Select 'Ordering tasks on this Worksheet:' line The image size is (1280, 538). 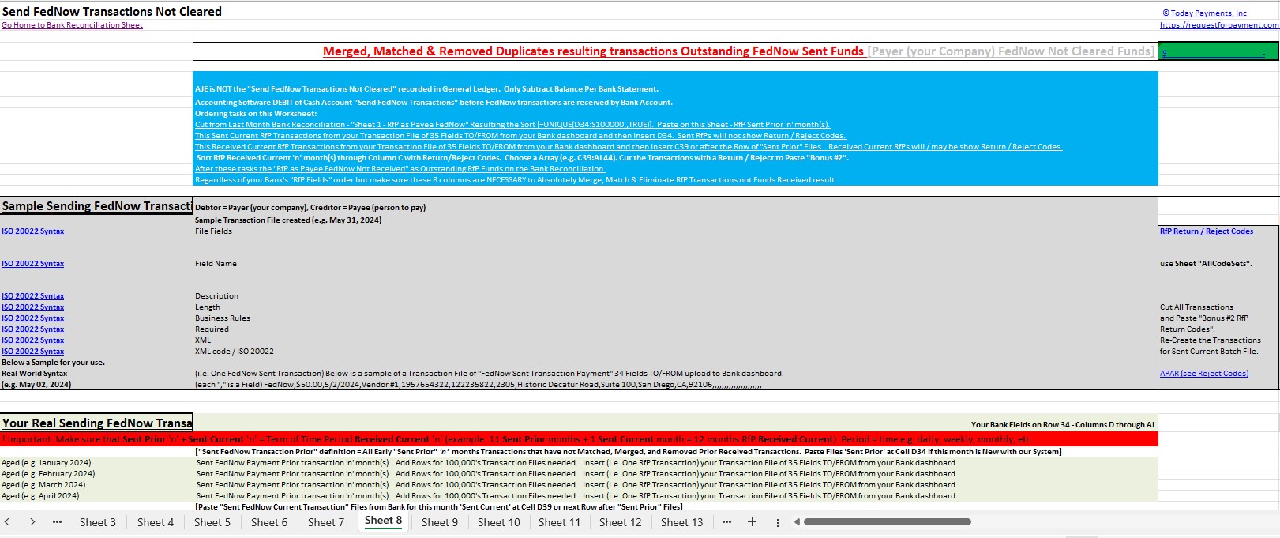[256, 114]
